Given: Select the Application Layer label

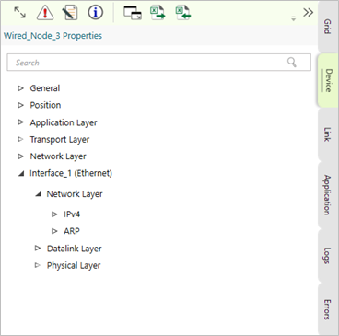Looking at the screenshot, I should click(64, 122).
